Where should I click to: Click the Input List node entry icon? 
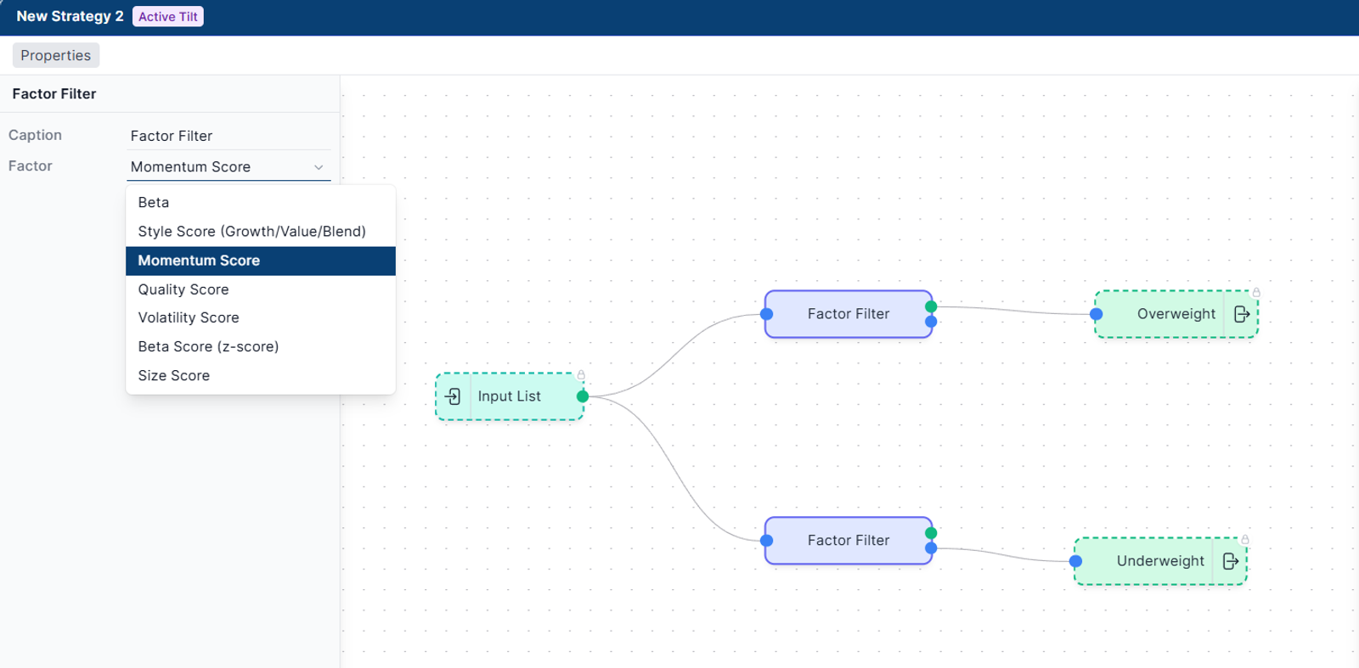point(454,396)
